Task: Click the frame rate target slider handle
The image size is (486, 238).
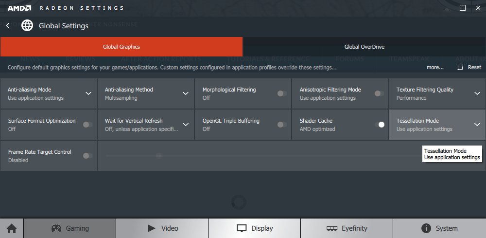Action: click(x=159, y=155)
